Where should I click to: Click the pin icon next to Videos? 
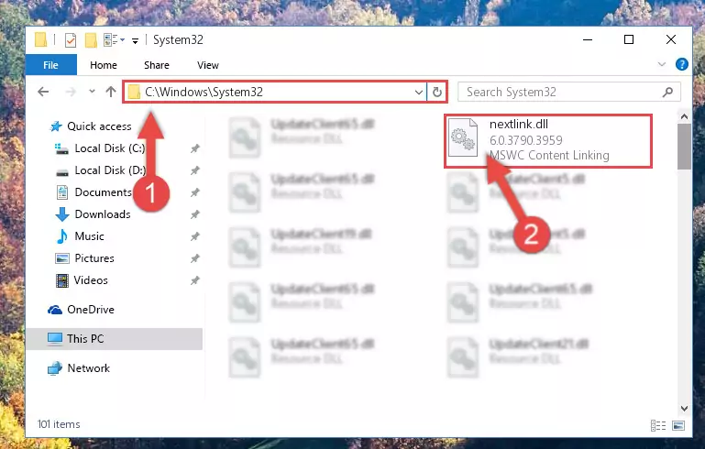194,280
